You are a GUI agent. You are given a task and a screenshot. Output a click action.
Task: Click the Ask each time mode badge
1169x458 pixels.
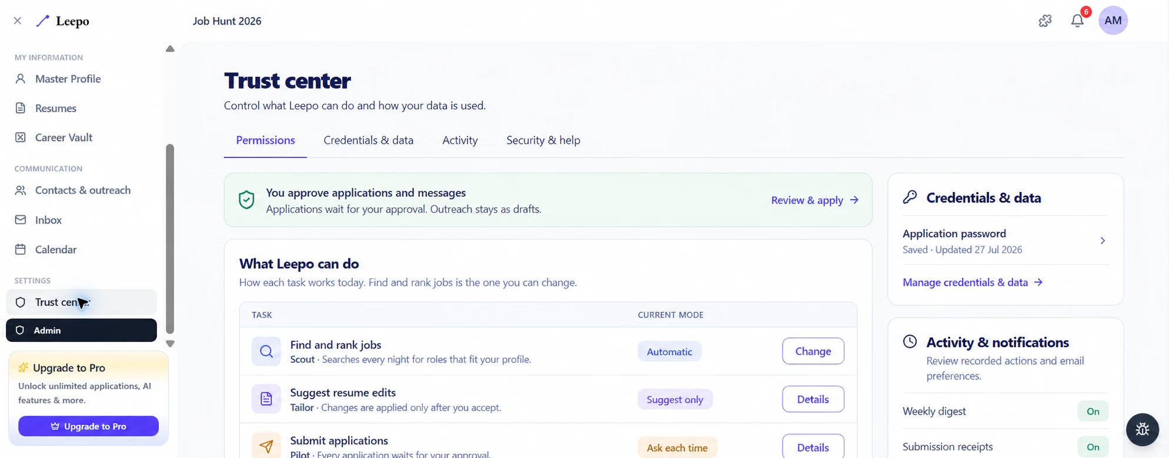[677, 447]
